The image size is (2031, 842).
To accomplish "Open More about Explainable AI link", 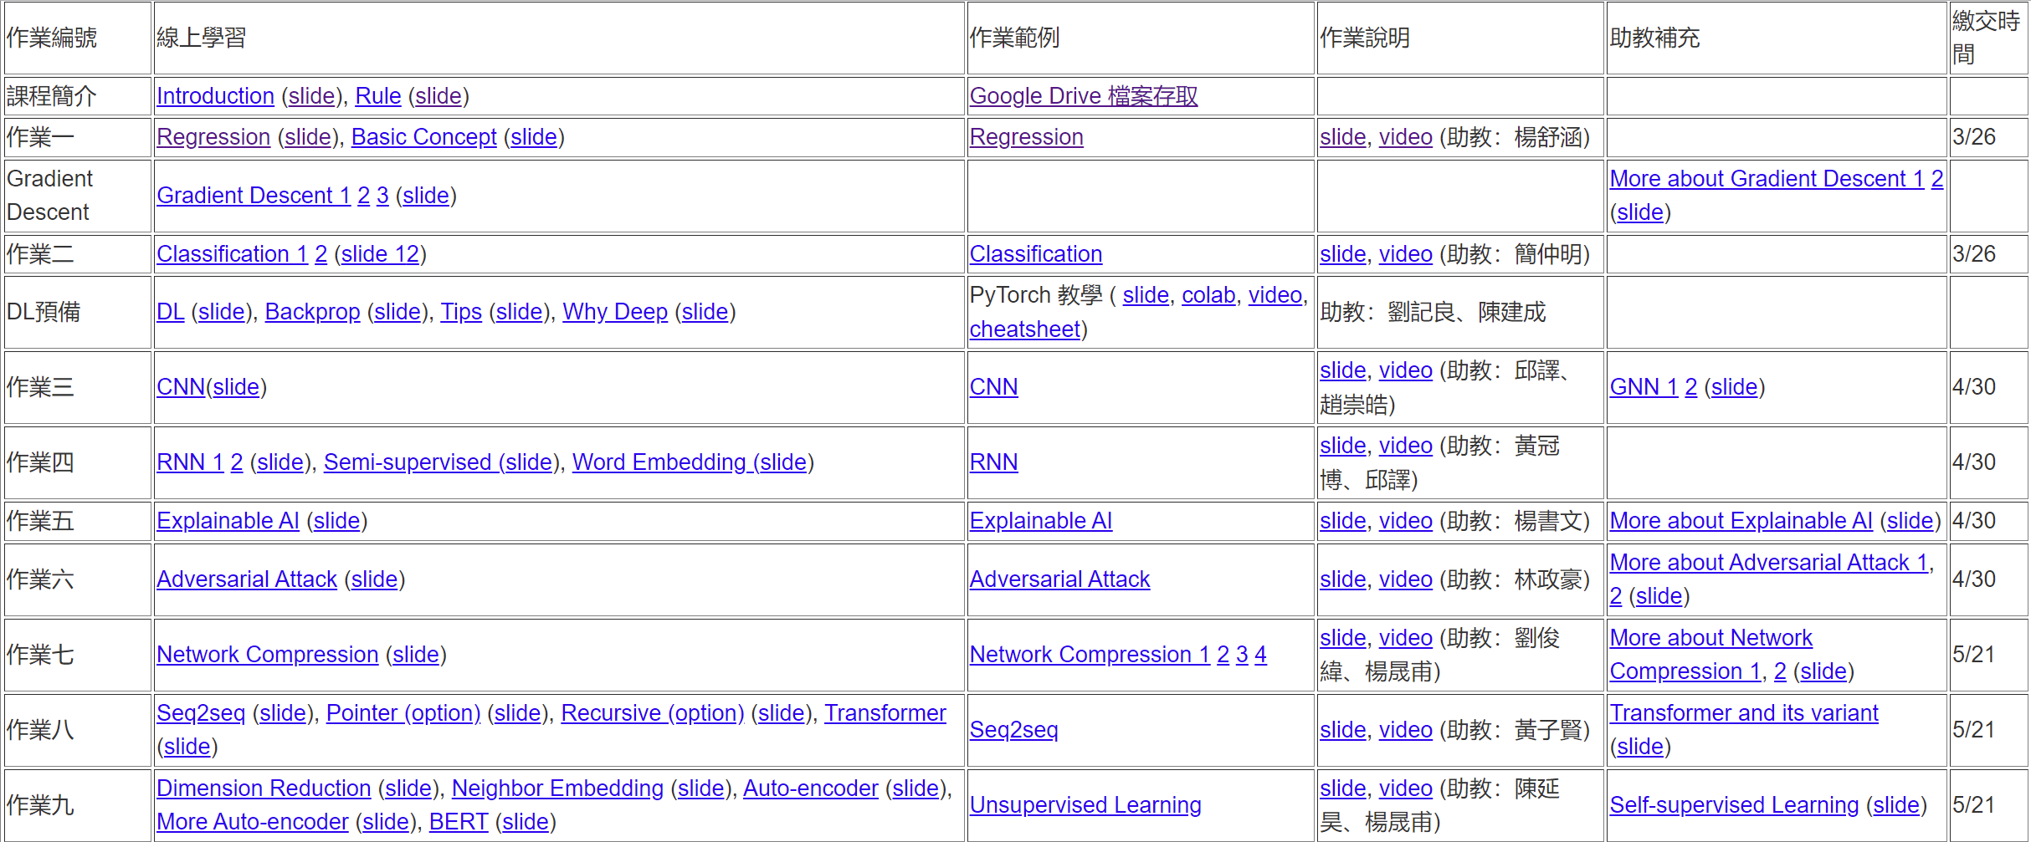I will click(x=1741, y=521).
